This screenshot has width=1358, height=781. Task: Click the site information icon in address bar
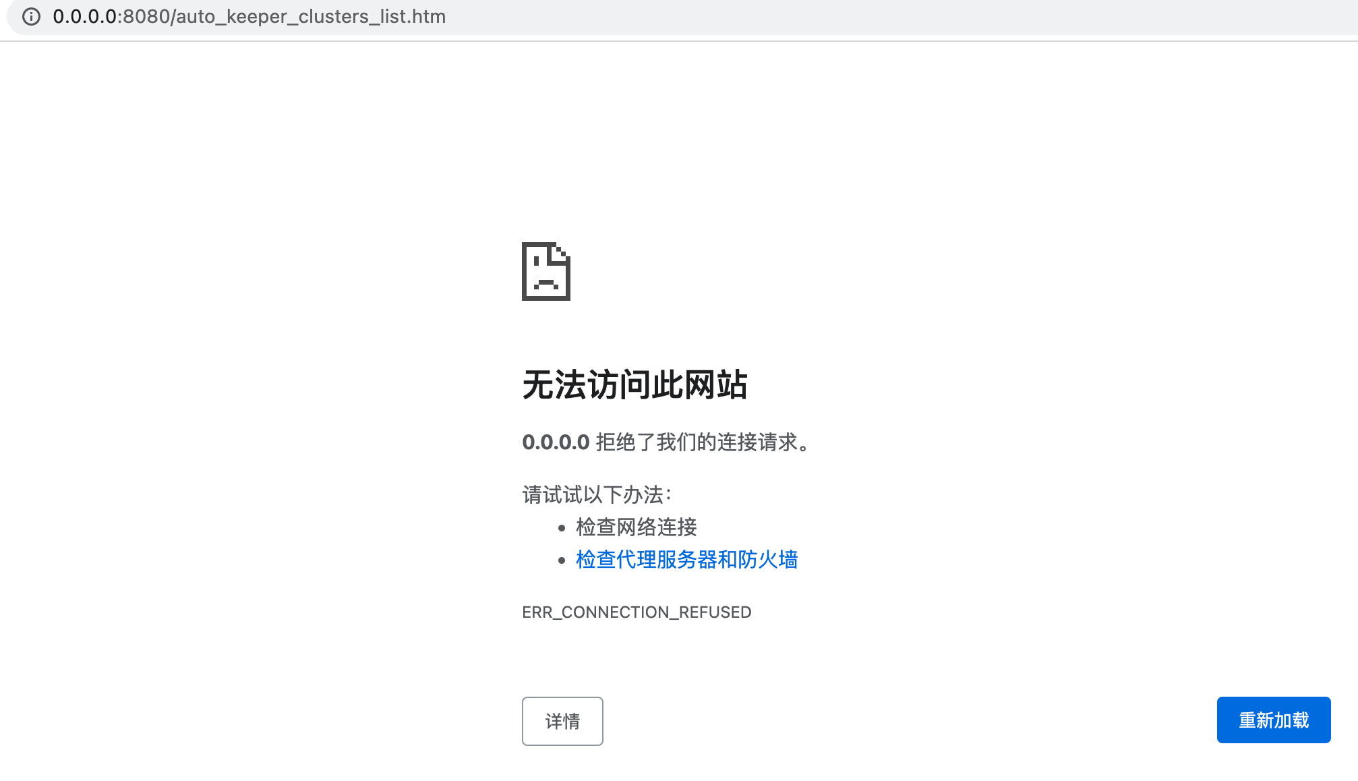[32, 17]
